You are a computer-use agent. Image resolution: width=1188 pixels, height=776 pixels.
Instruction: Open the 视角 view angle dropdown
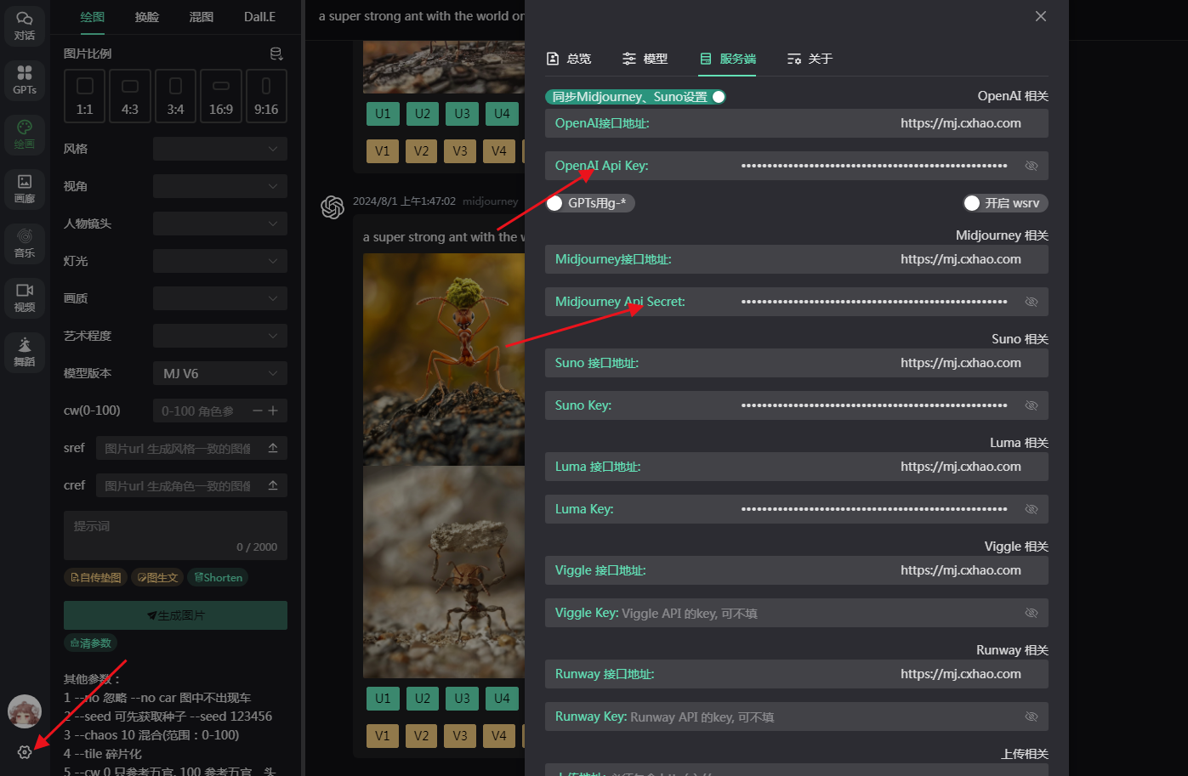(220, 186)
